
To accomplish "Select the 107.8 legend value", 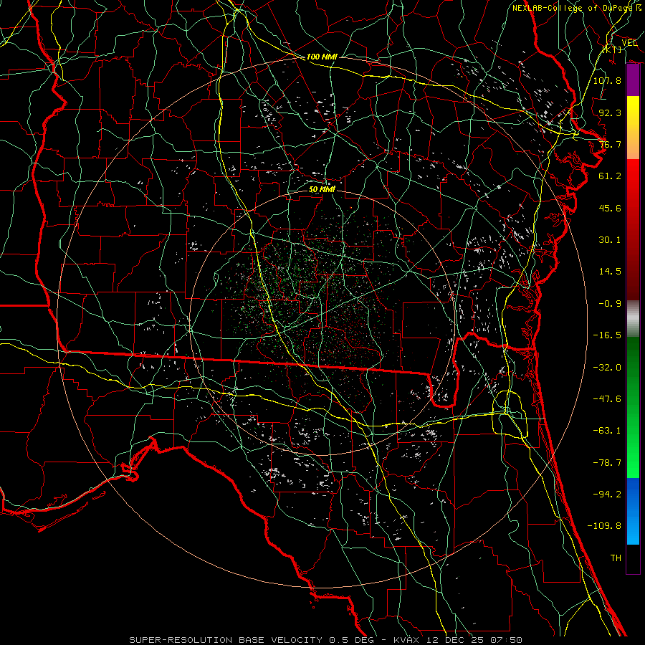I will (x=607, y=80).
